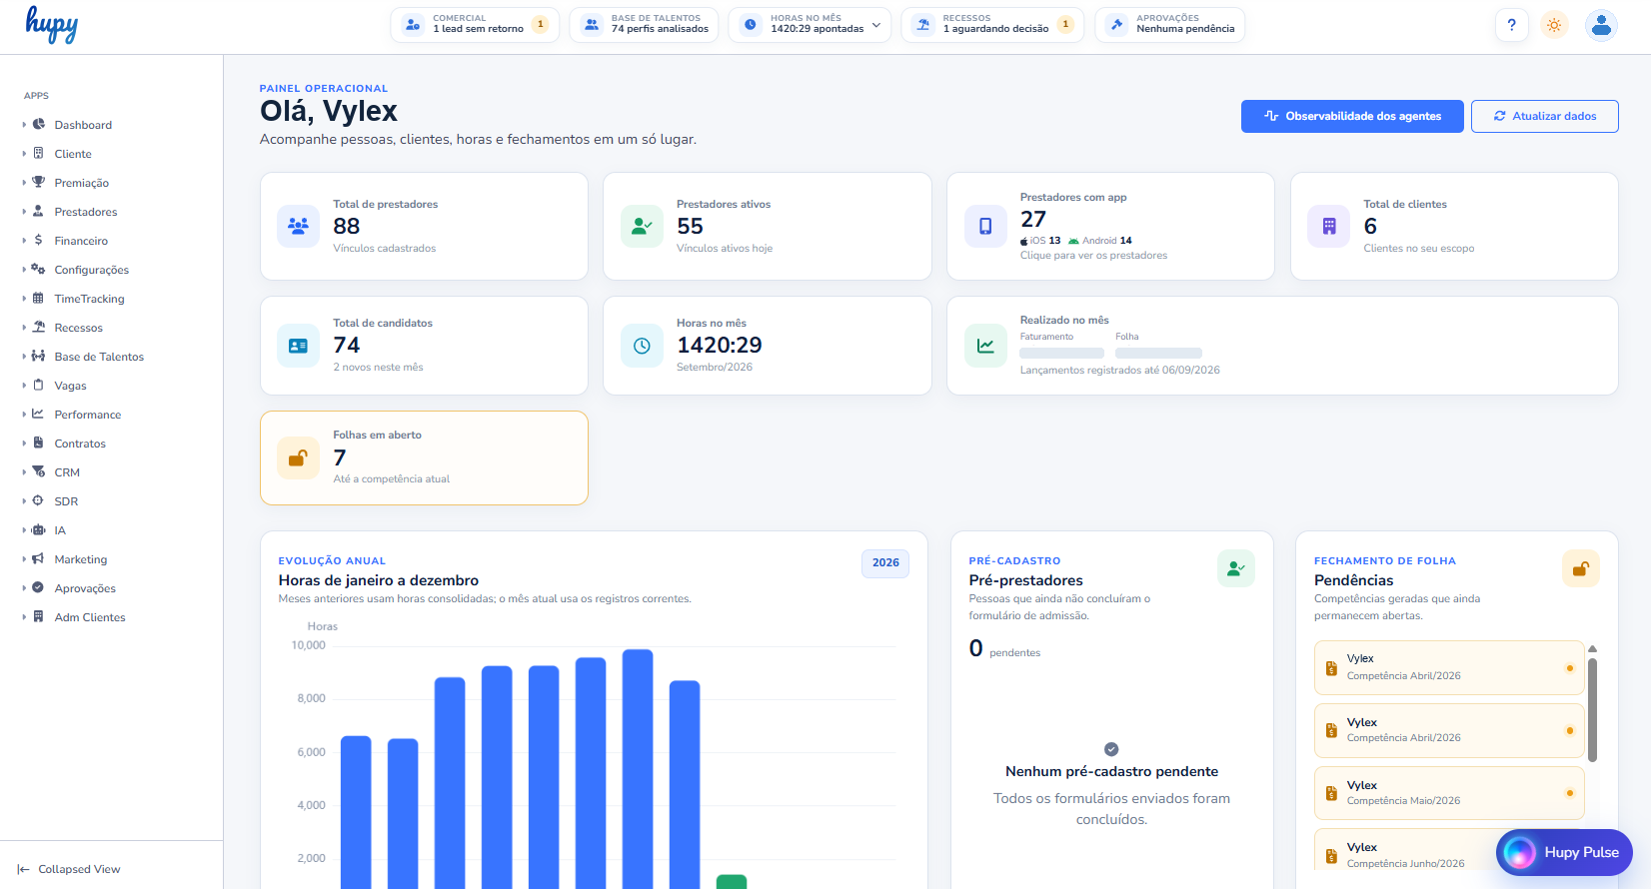Image resolution: width=1651 pixels, height=889 pixels.
Task: Click the Pré-prestadores green user icon
Action: [1236, 568]
